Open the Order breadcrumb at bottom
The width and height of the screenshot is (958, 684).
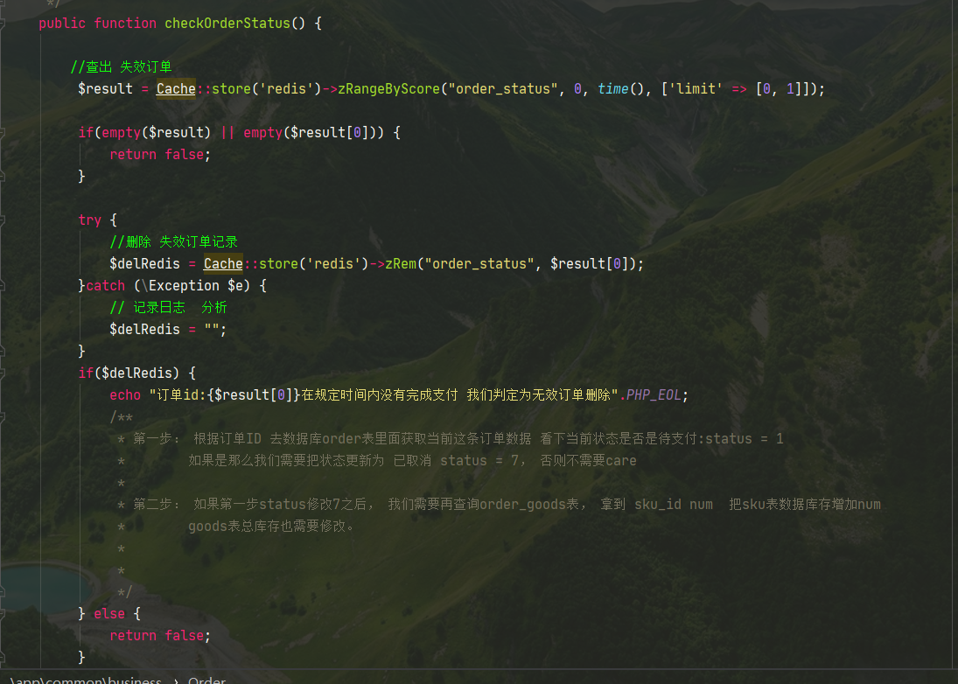click(x=206, y=680)
